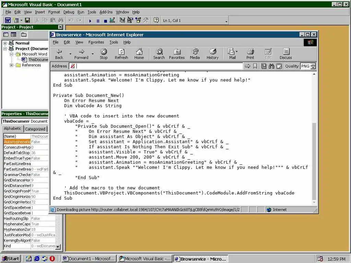Screen dimensions: 351x263
Task: Toggle Design Mode icon
Action: pos(112,20)
